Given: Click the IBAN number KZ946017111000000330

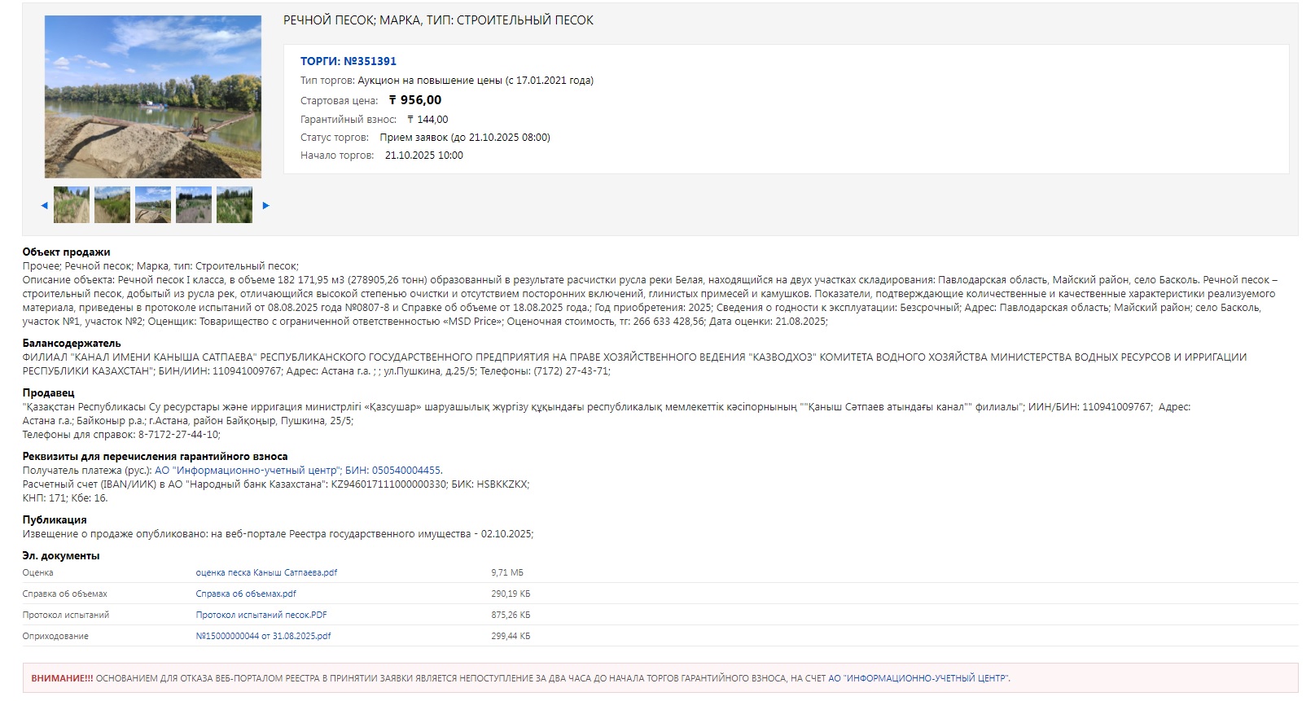Looking at the screenshot, I should [x=388, y=484].
